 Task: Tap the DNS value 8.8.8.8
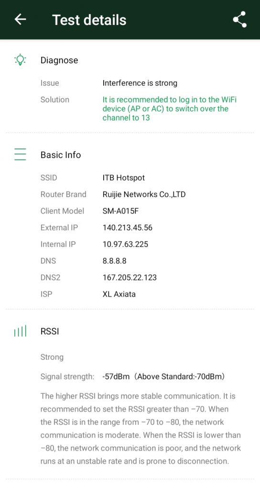pyautogui.click(x=115, y=261)
